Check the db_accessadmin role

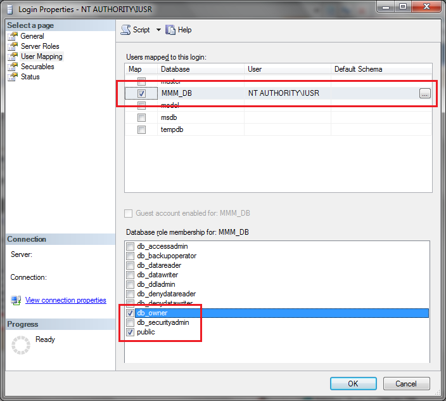[130, 246]
